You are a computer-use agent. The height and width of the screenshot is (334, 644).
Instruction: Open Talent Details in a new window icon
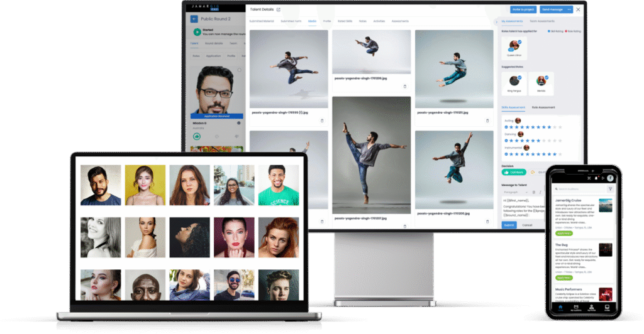point(279,9)
